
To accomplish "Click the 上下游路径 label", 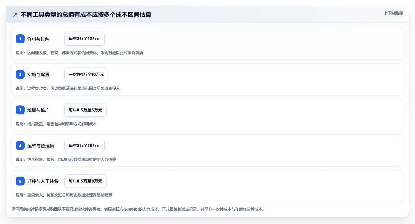I will tap(393, 13).
